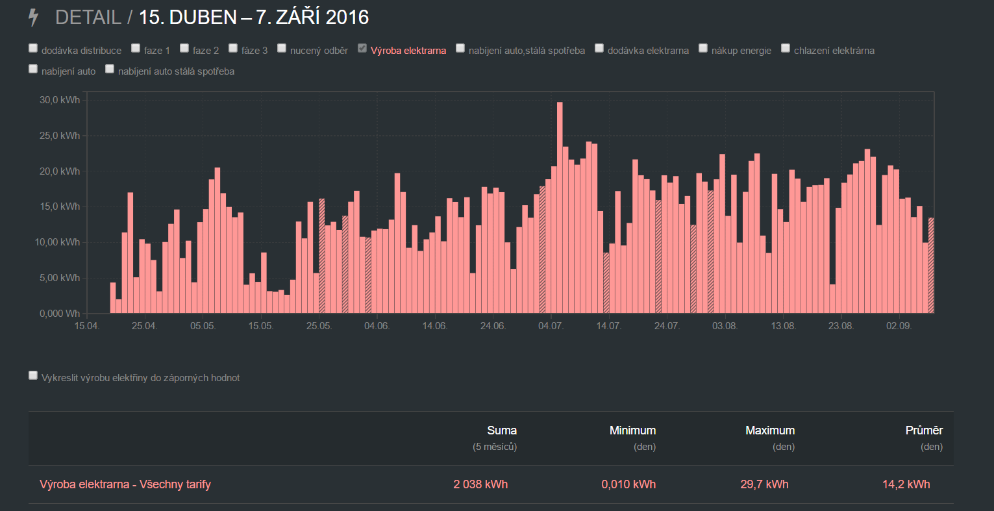This screenshot has width=994, height=511.
Task: Click the 14,2 kWh average value
Action: point(906,484)
